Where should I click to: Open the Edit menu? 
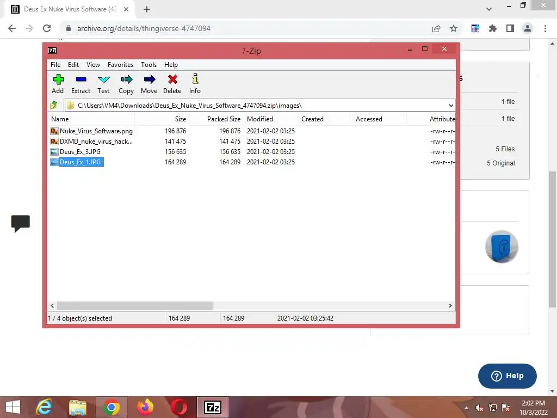tap(73, 65)
